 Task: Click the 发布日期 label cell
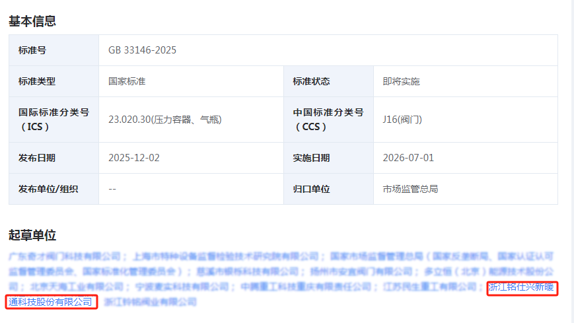click(x=54, y=158)
